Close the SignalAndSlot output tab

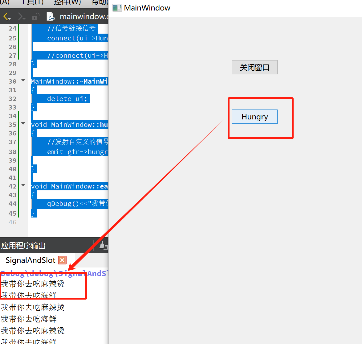click(62, 260)
